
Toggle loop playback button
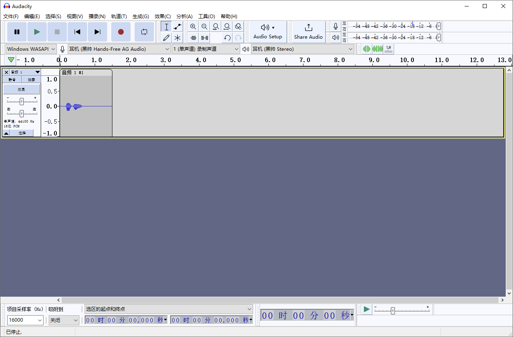144,32
